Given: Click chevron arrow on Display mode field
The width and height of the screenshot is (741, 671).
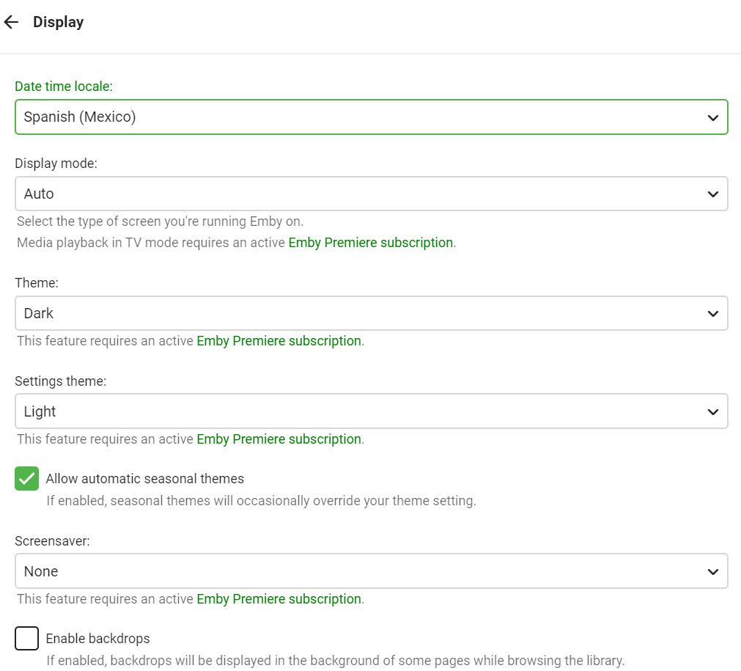Looking at the screenshot, I should (x=712, y=194).
